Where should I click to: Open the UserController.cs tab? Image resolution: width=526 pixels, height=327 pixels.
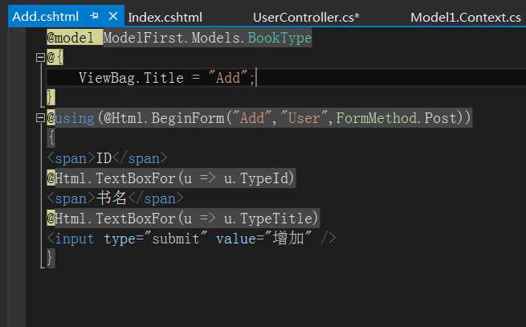(x=306, y=17)
